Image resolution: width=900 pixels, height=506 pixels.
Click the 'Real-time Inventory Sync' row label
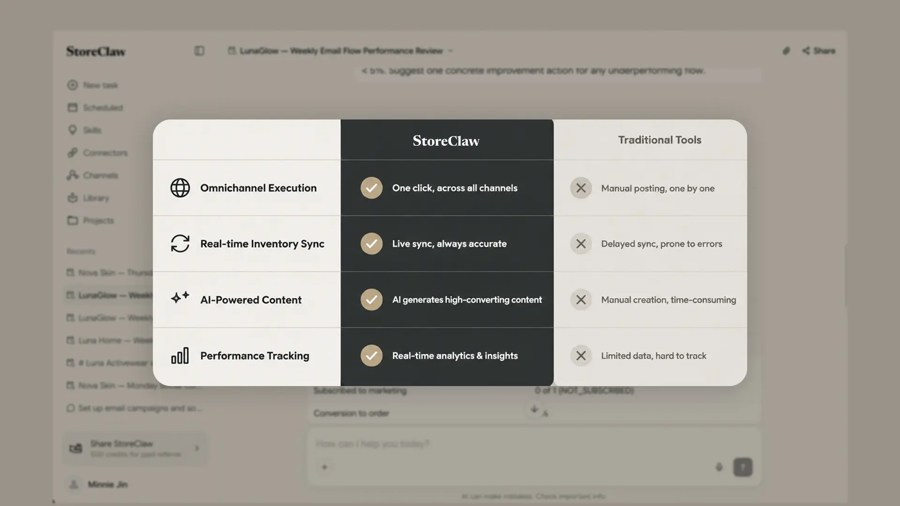coord(262,244)
